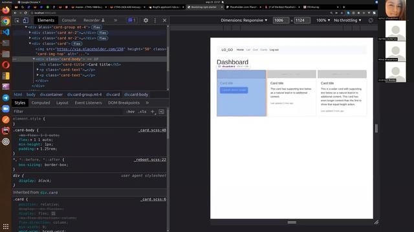The height and width of the screenshot is (232, 414).
Task: Click the issues counter badge
Action: click(132, 20)
